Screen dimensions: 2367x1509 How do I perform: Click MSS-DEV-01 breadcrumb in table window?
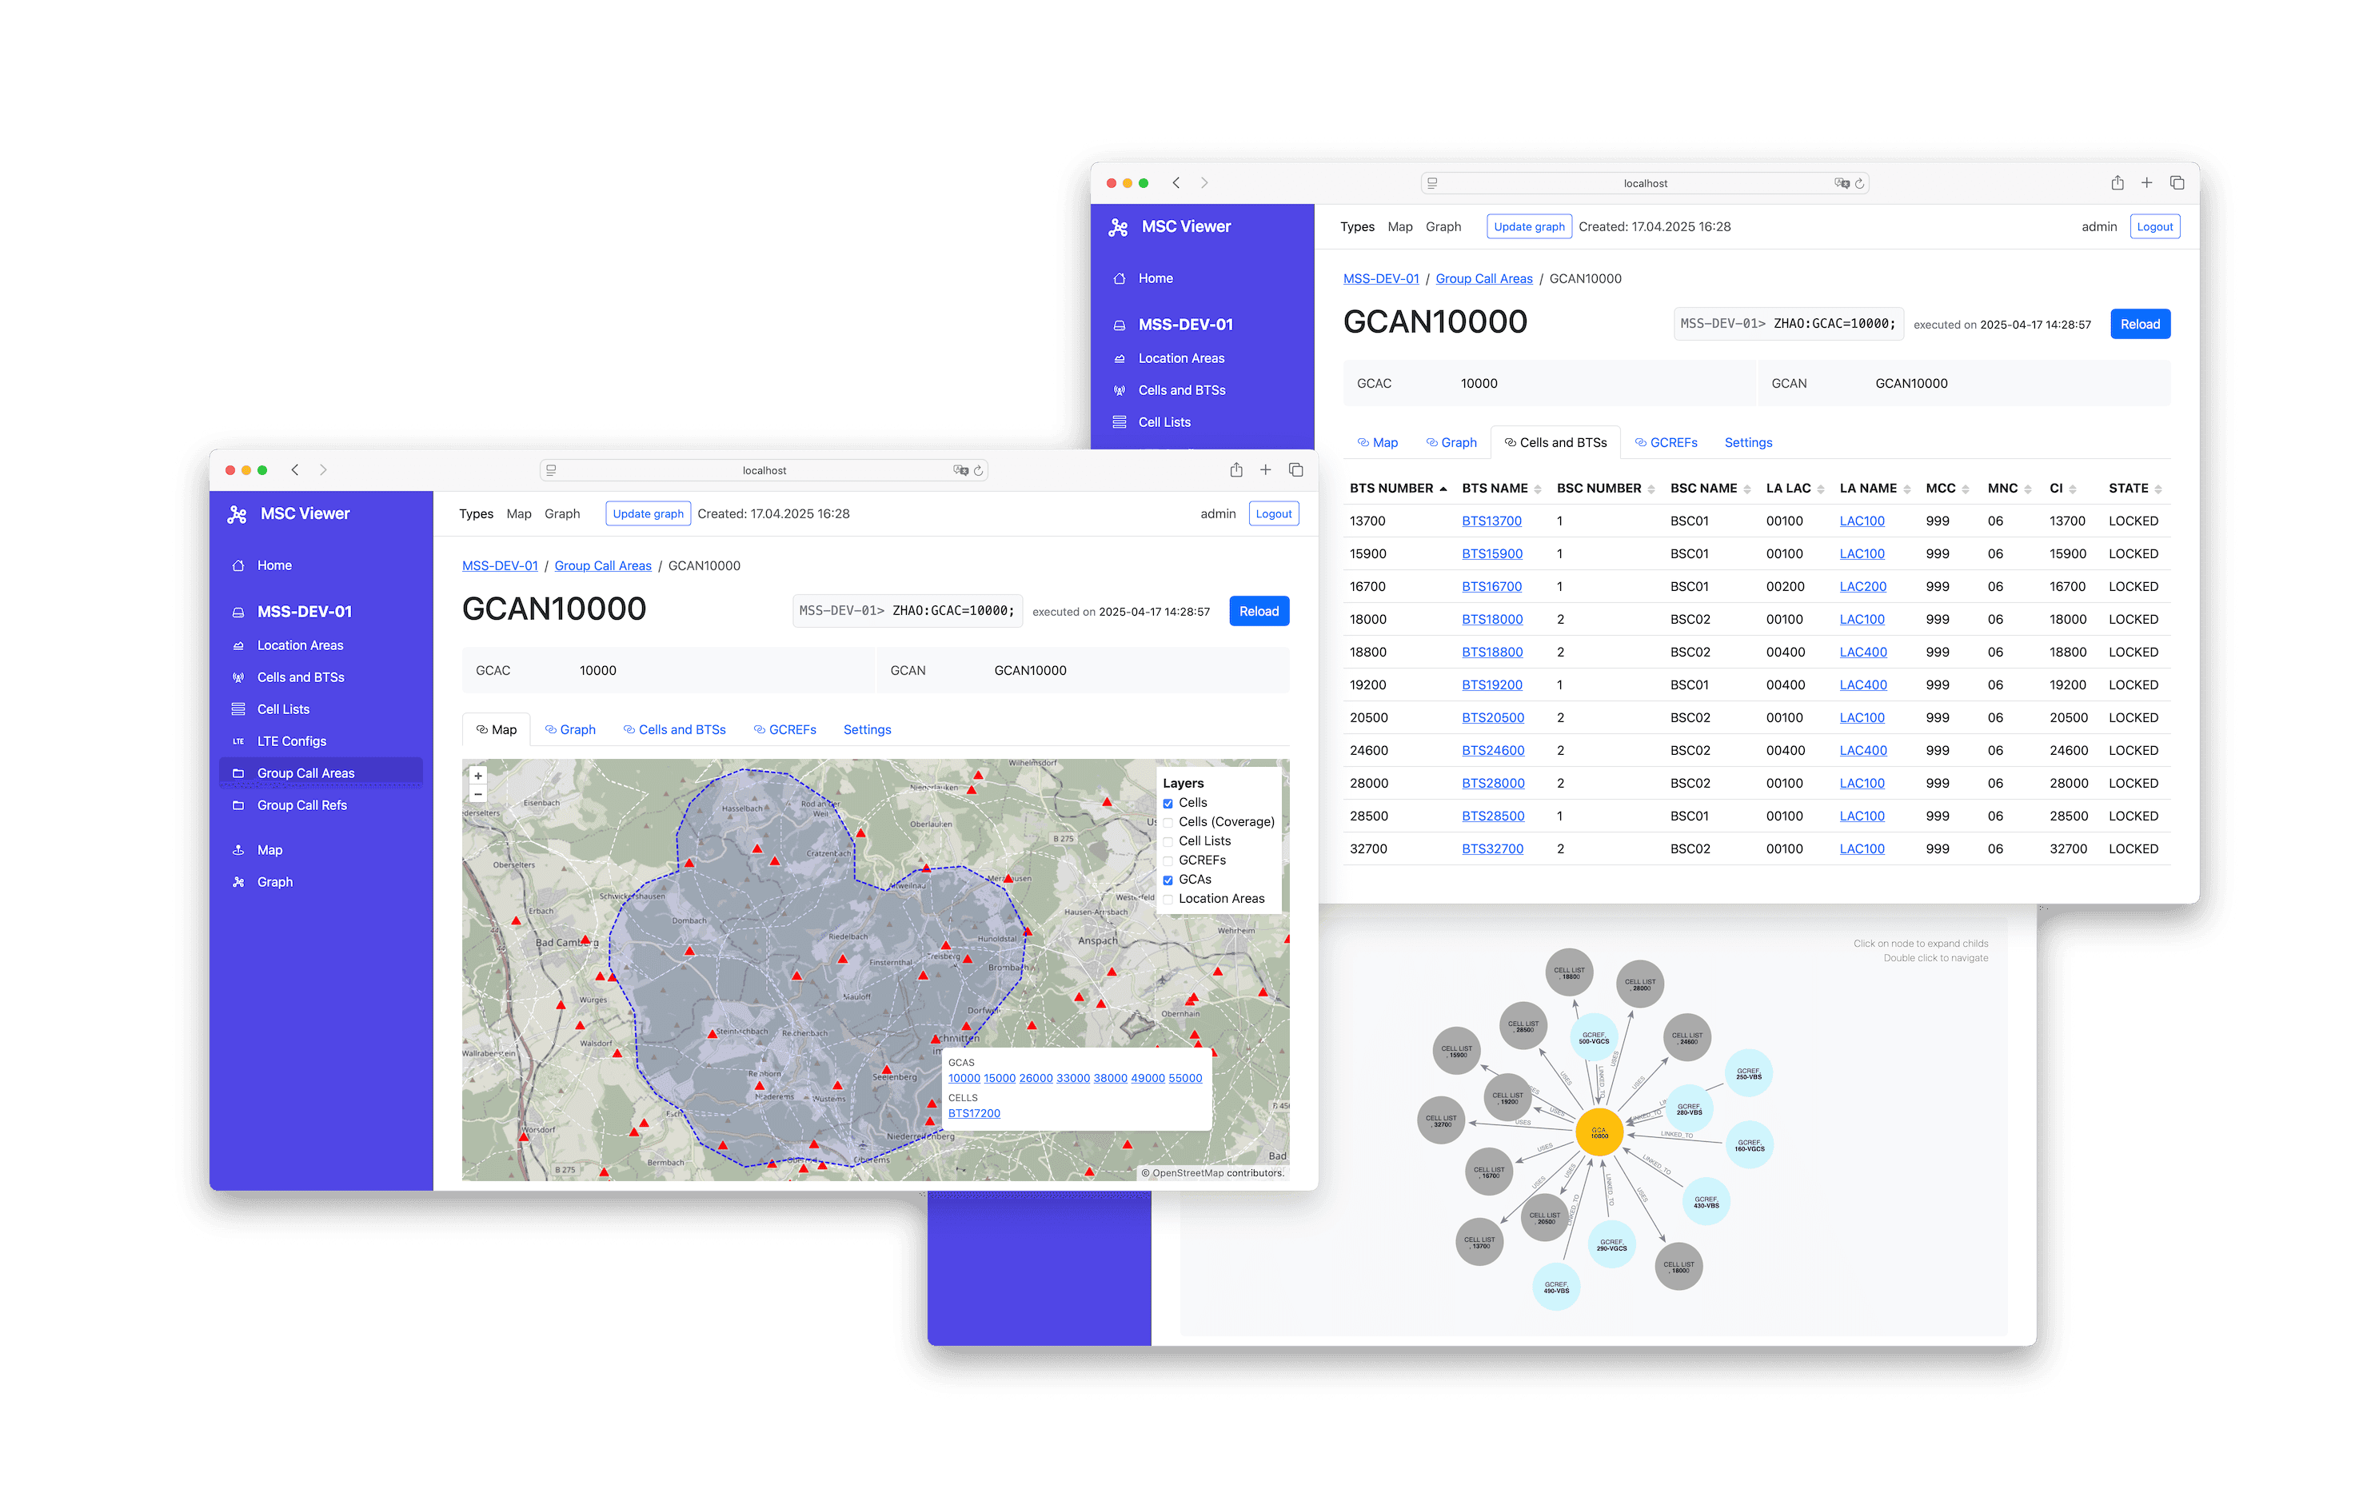(x=1381, y=278)
